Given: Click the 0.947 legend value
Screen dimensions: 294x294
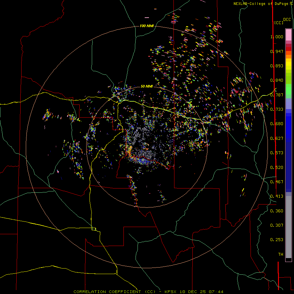Looking at the screenshot, I should click(277, 51).
